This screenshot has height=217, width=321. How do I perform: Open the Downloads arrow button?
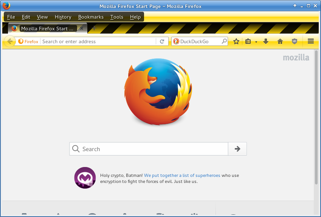tap(266, 41)
